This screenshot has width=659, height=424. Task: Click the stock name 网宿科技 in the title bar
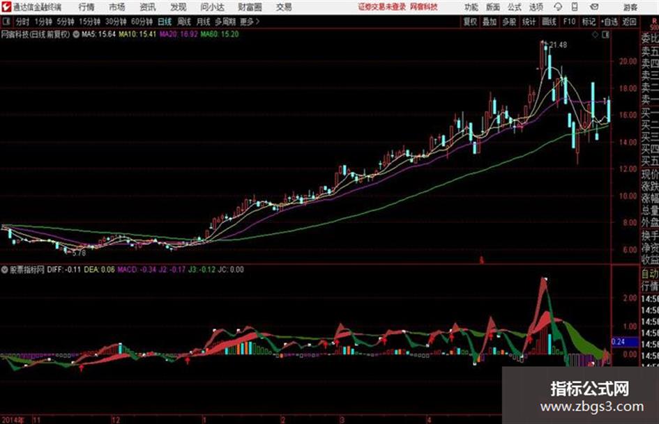tap(424, 7)
